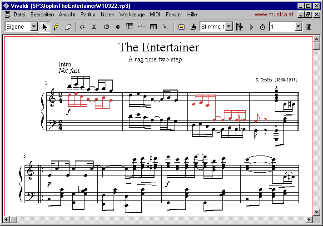Click the scissors cut icon
The height and width of the screenshot is (226, 323).
point(94,27)
